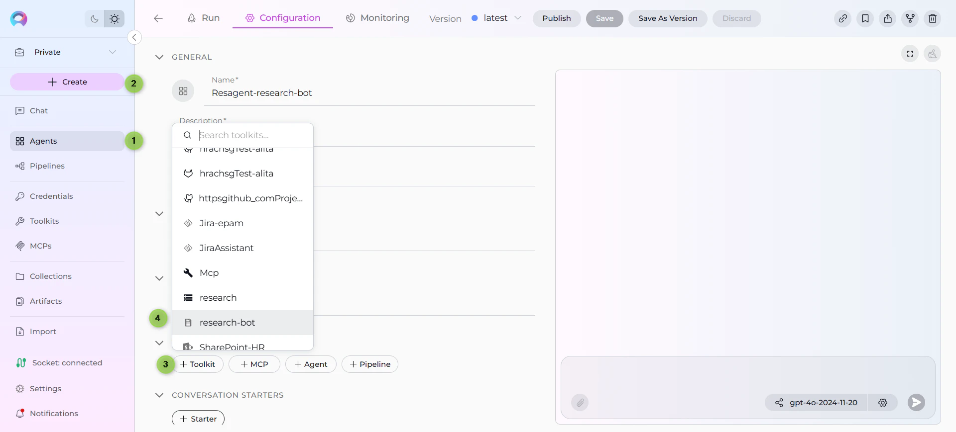Open Credentials page
Image resolution: width=956 pixels, height=432 pixels.
67,196
